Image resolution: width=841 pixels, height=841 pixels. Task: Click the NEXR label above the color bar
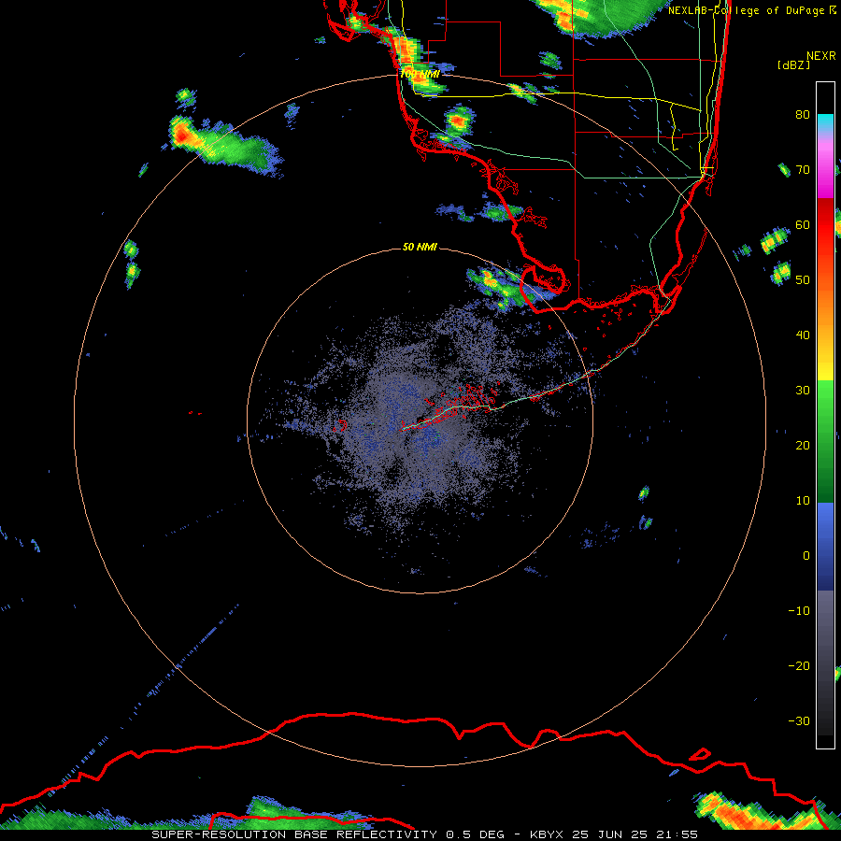click(821, 56)
